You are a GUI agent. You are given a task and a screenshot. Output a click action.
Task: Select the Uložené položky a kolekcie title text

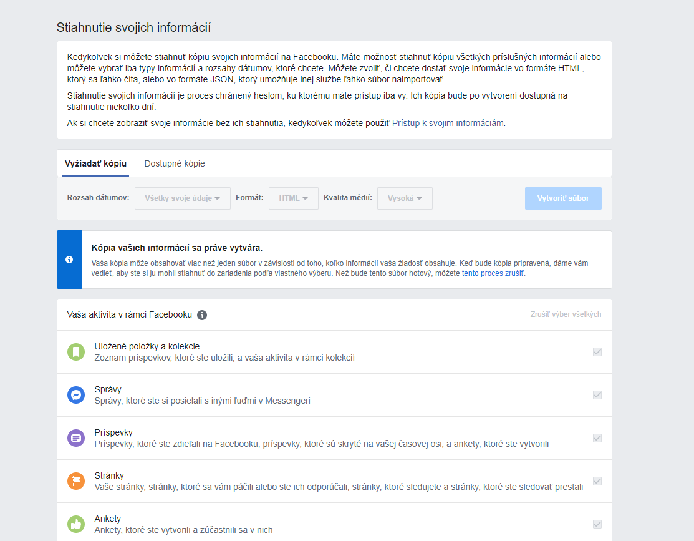click(147, 346)
